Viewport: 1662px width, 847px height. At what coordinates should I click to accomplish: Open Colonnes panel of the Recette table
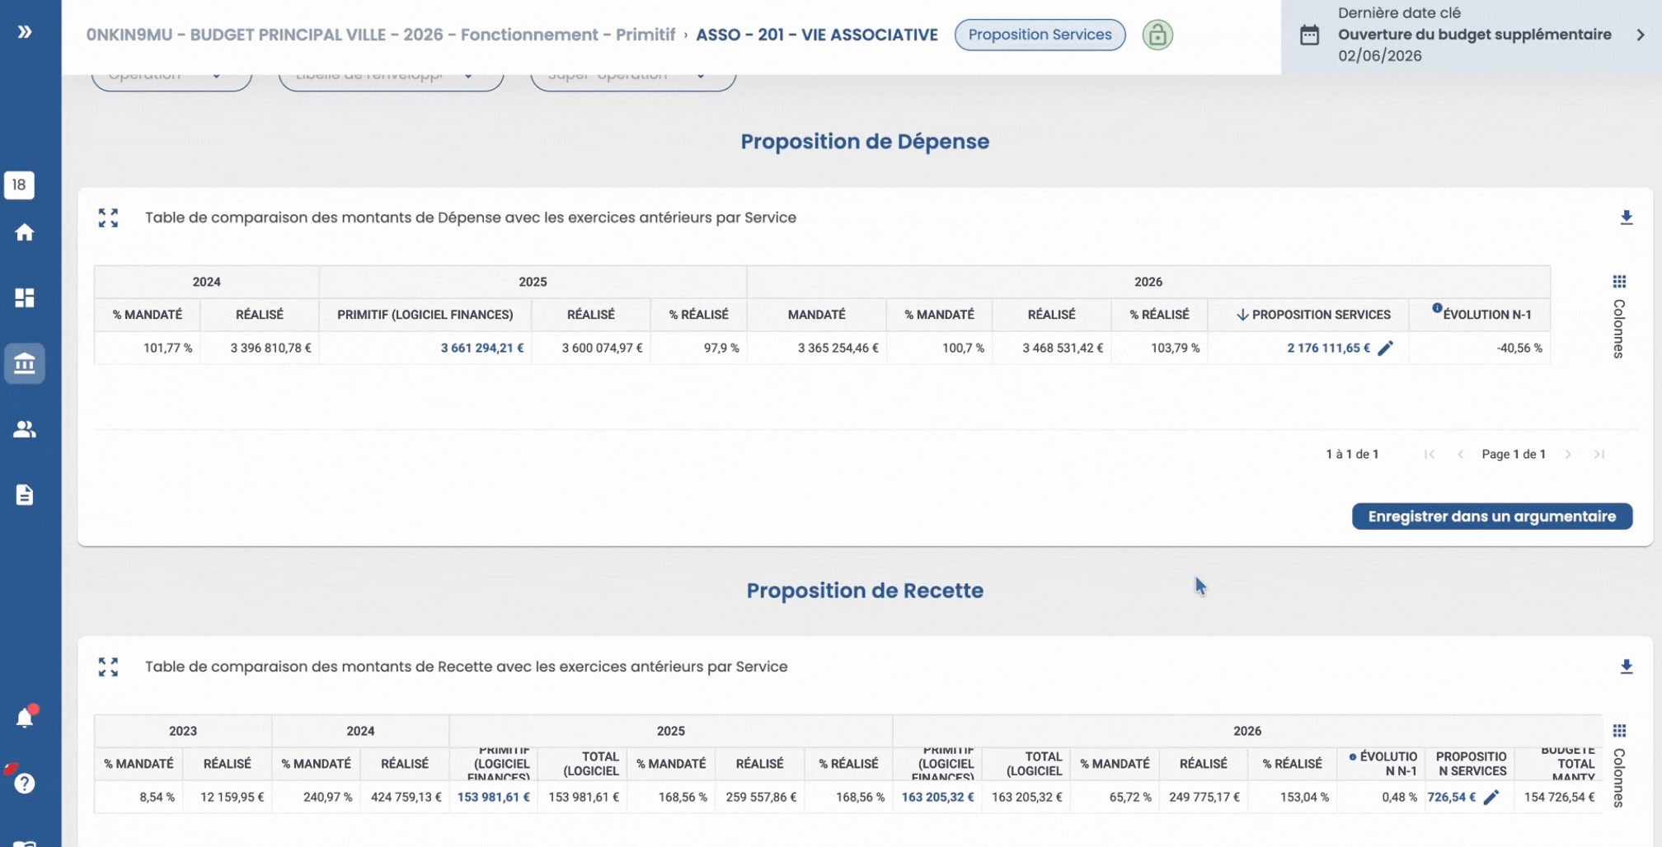click(x=1619, y=765)
